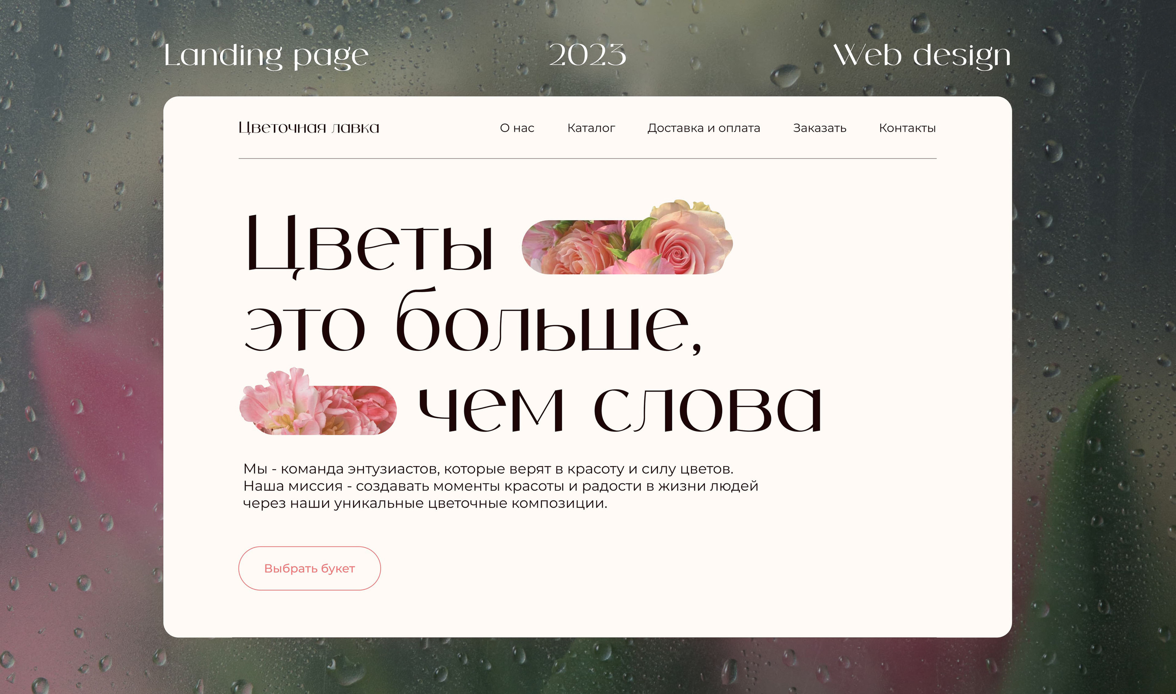Select Заказать in the navigation bar
The width and height of the screenshot is (1176, 694).
point(820,128)
